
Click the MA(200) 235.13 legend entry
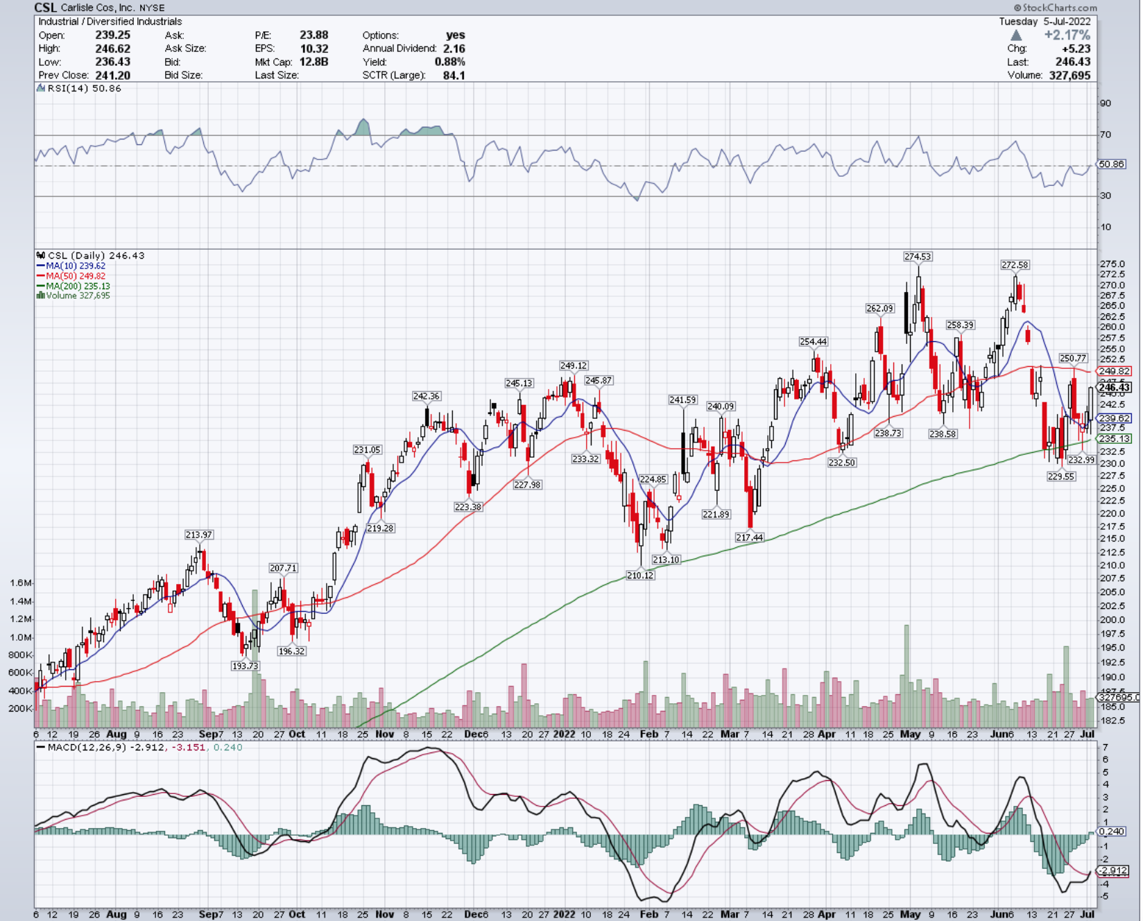[x=73, y=286]
